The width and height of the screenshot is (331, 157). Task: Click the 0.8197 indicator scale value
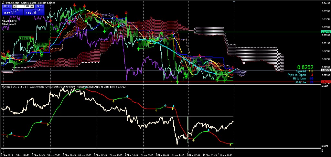coord(325,146)
